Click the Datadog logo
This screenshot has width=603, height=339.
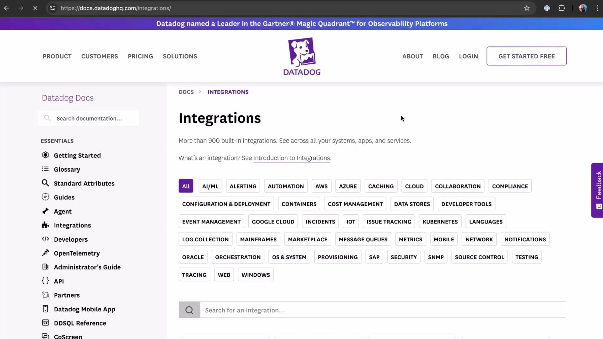[x=302, y=56]
